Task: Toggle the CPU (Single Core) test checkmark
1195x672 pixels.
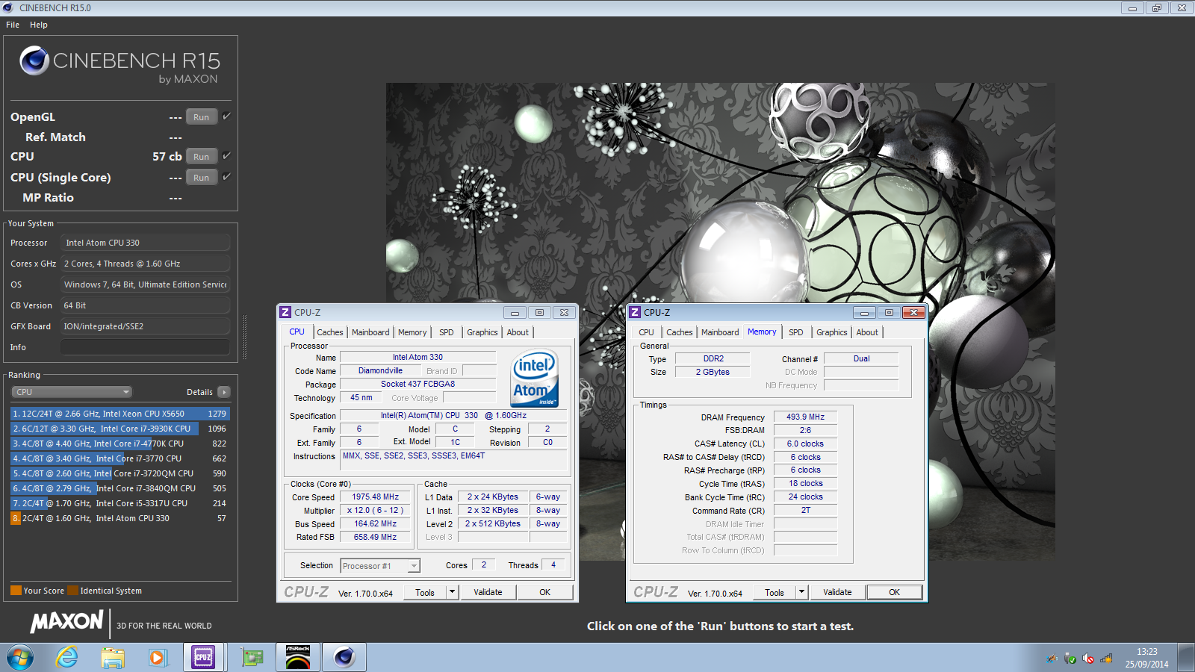Action: click(226, 177)
